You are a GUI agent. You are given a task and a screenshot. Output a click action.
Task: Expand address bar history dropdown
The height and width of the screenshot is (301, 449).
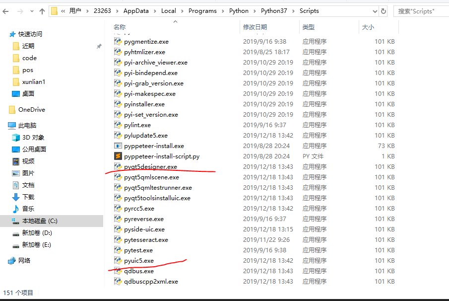[375, 11]
